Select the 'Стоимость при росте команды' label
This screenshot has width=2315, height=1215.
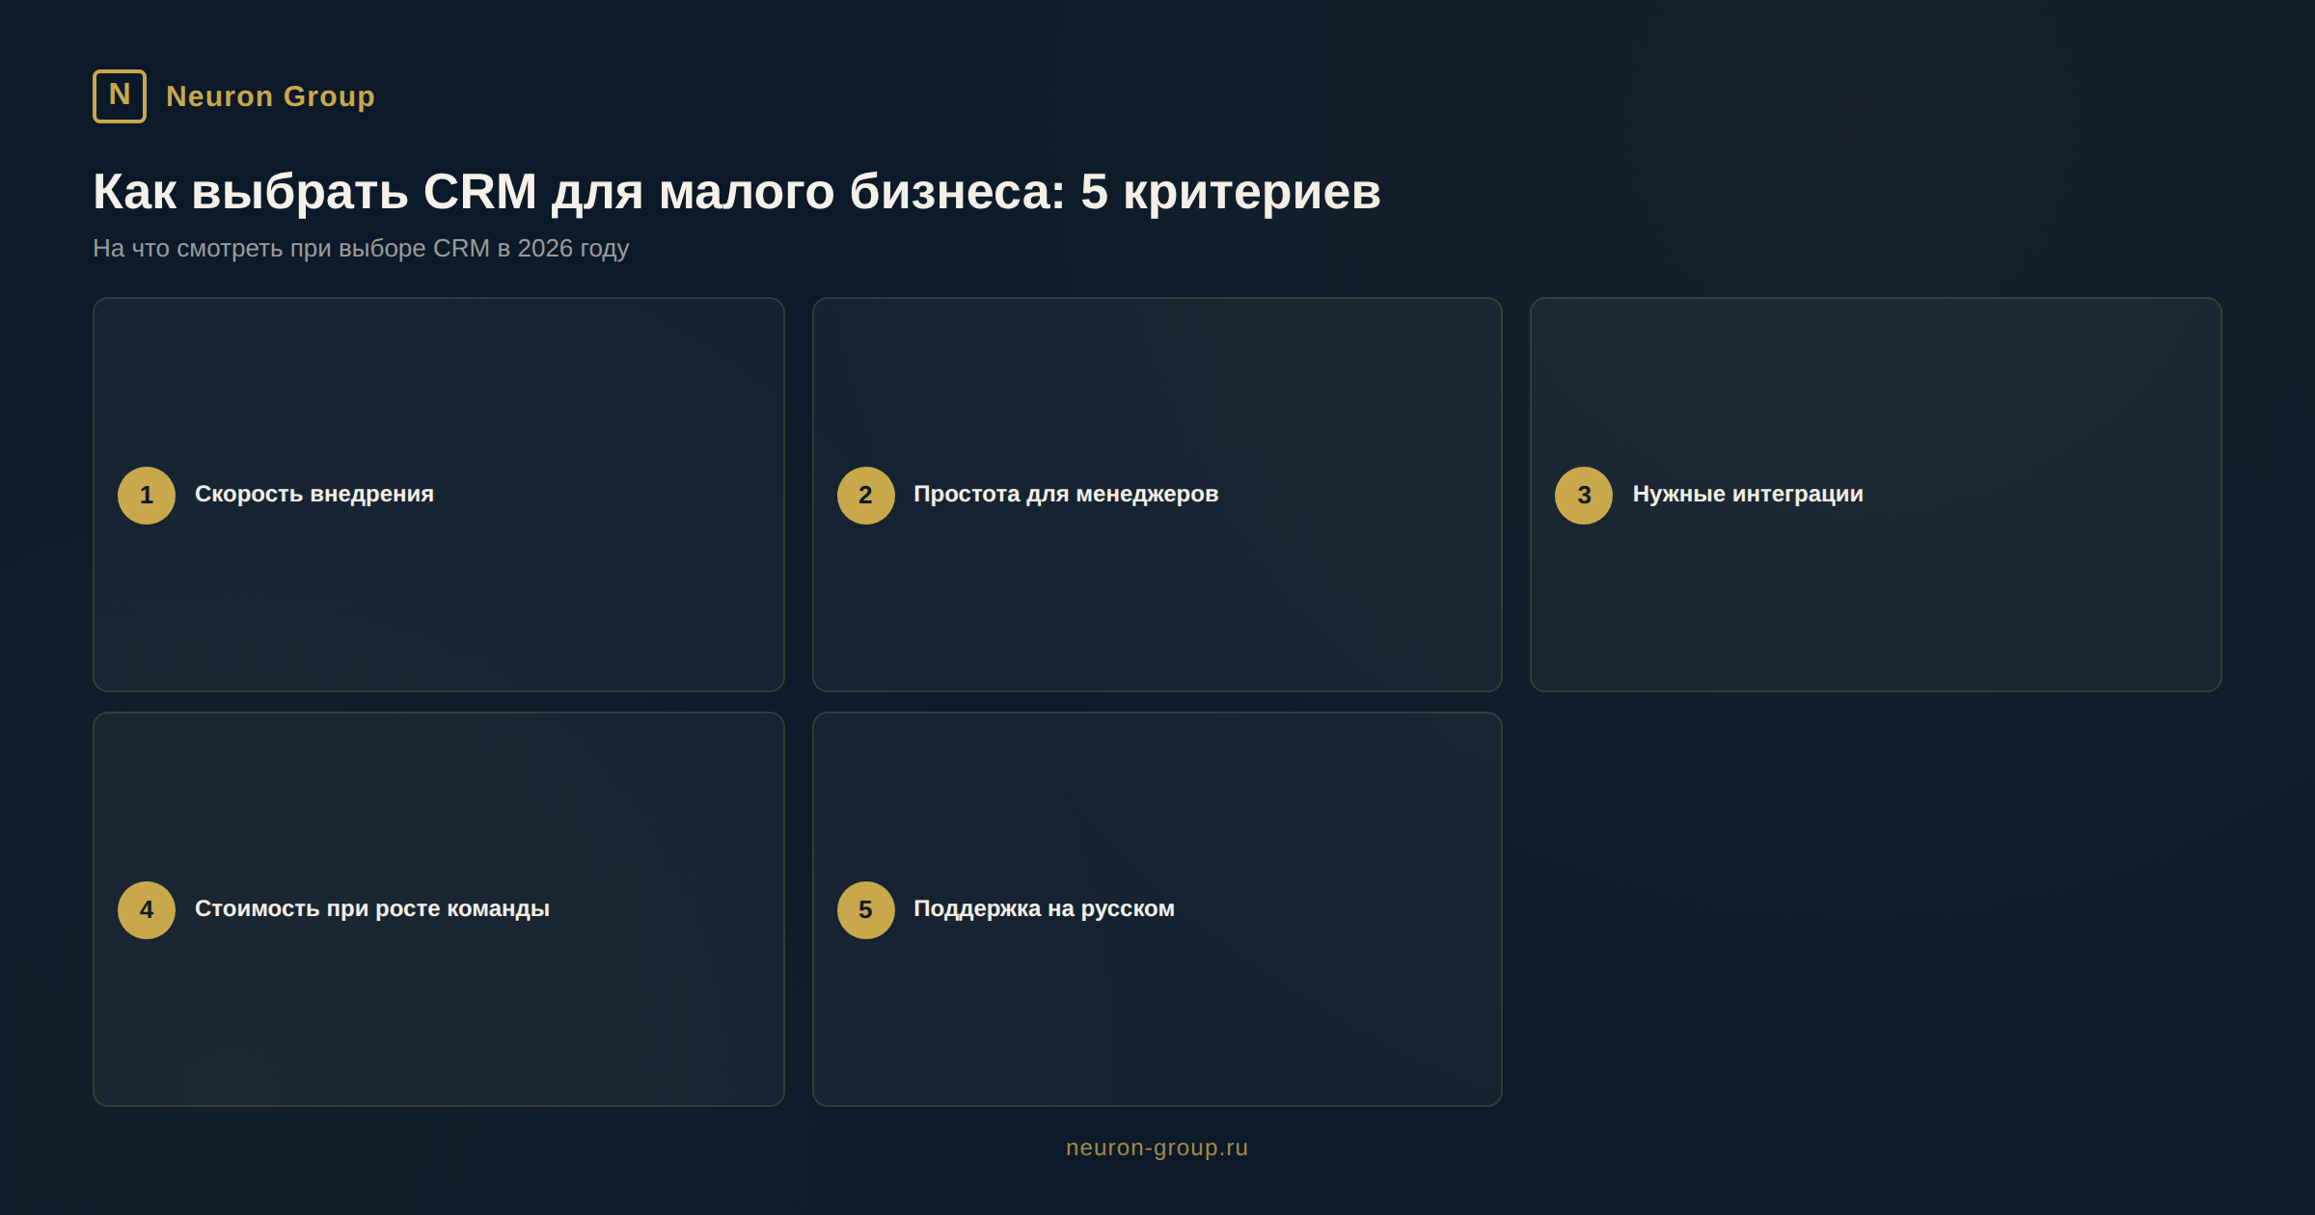click(372, 908)
